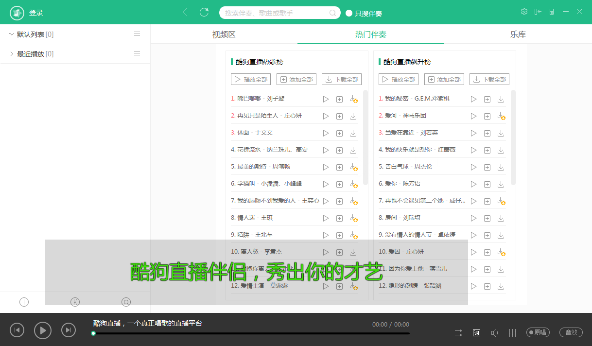Click the playback order mode icon

coord(458,333)
